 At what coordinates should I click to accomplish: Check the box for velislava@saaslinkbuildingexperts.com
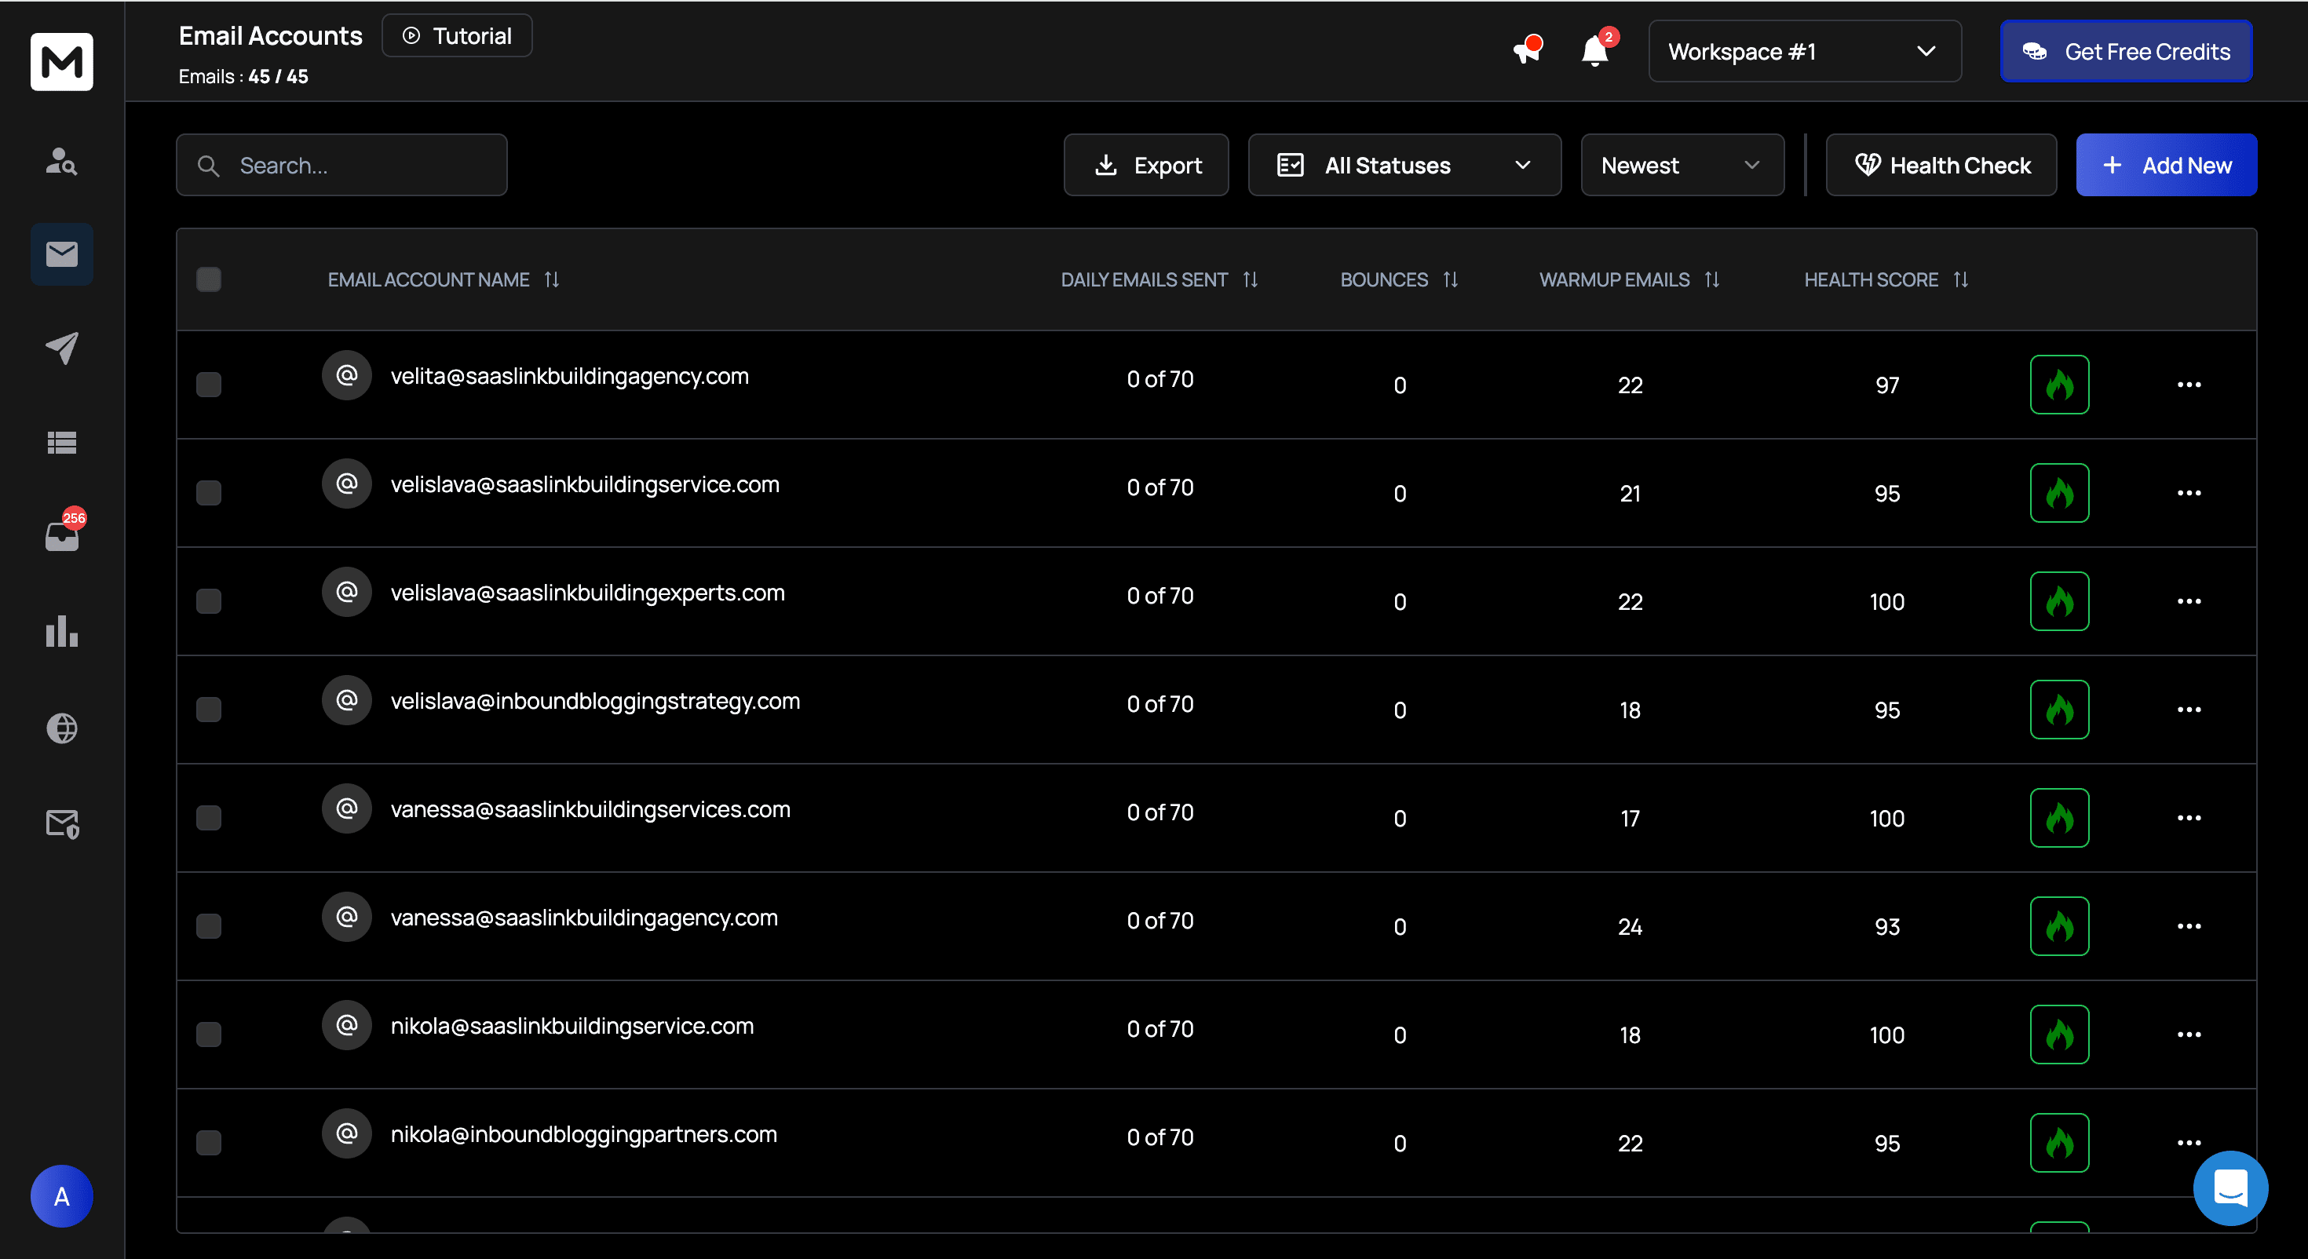[209, 601]
